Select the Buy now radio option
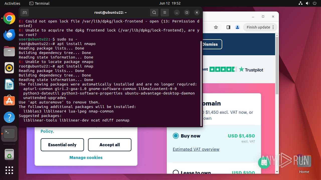This screenshot has height=180, width=321. click(x=176, y=136)
